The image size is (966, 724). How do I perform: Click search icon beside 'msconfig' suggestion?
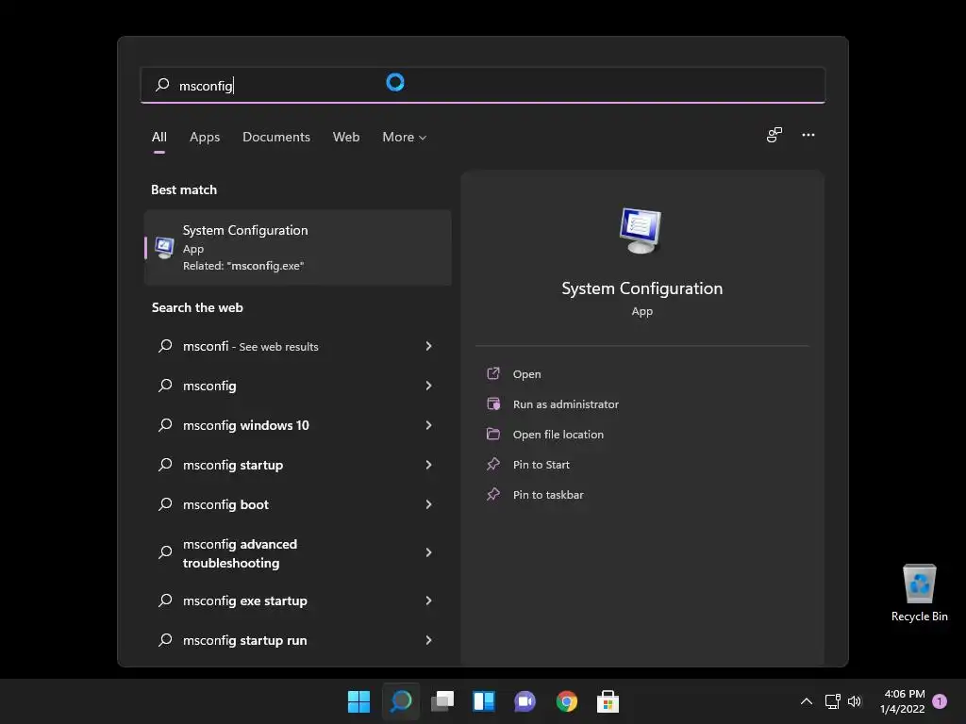pyautogui.click(x=165, y=386)
